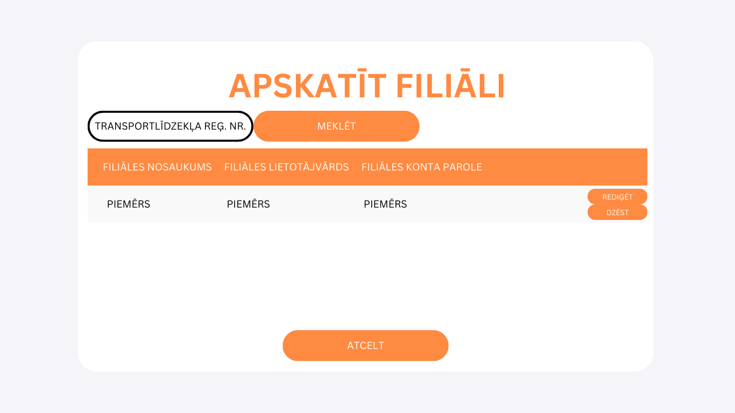Cancel with the ATCELT button
Viewport: 735px width, 413px height.
click(365, 346)
